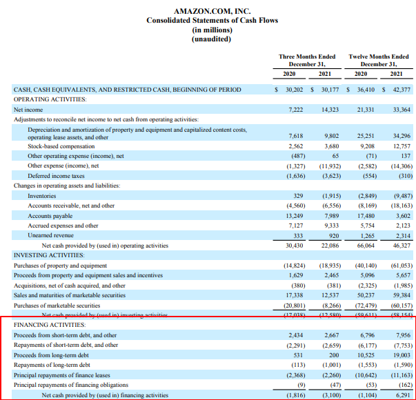Viewport: 416px width, 400px height.
Task: Select Purchases of property and equipment row
Action: tap(61, 266)
